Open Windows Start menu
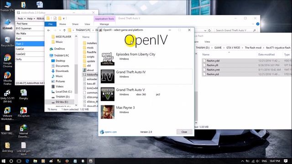 tap(3, 161)
